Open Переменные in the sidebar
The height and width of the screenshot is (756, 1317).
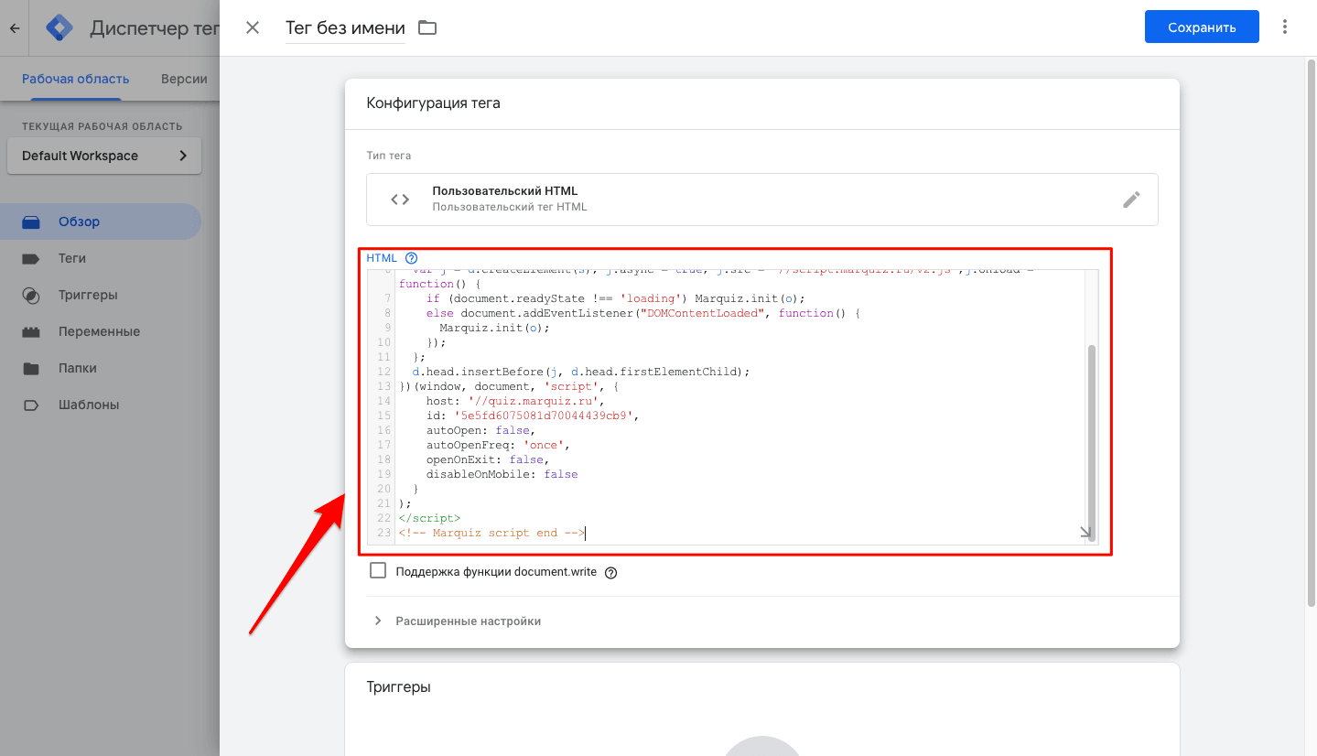click(101, 331)
